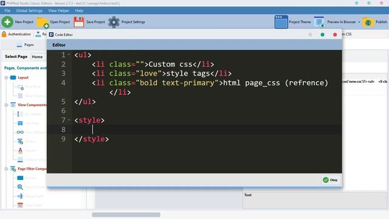Switch to the Authentication tab
Screen dimensions: 389x219
click(x=16, y=34)
